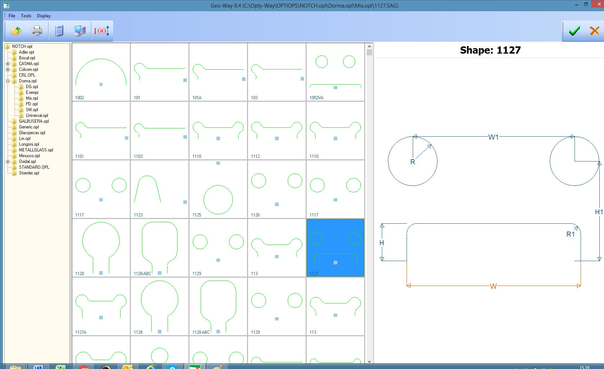This screenshot has height=369, width=604.
Task: Select the STANDARD.OPL folder
Action: (34, 167)
